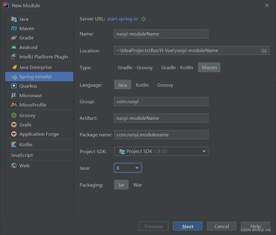Image resolution: width=276 pixels, height=235 pixels.
Task: Focus the Name input field
Action: tap(161, 34)
